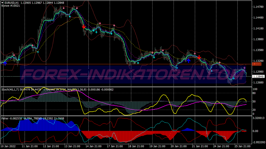
Task: Click the '12 Jan 21:00' time label
Action: pos(51,146)
